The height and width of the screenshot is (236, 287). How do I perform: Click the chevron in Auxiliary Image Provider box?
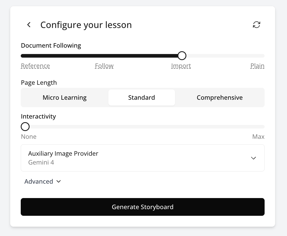(253, 158)
